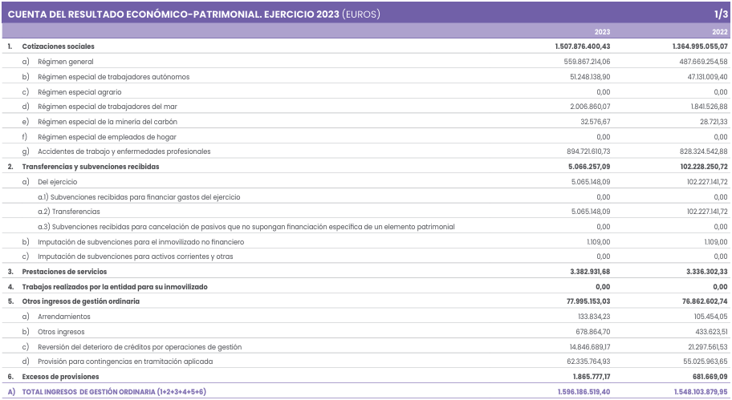Click the value 32.576,67
732x400 pixels.
pos(596,122)
